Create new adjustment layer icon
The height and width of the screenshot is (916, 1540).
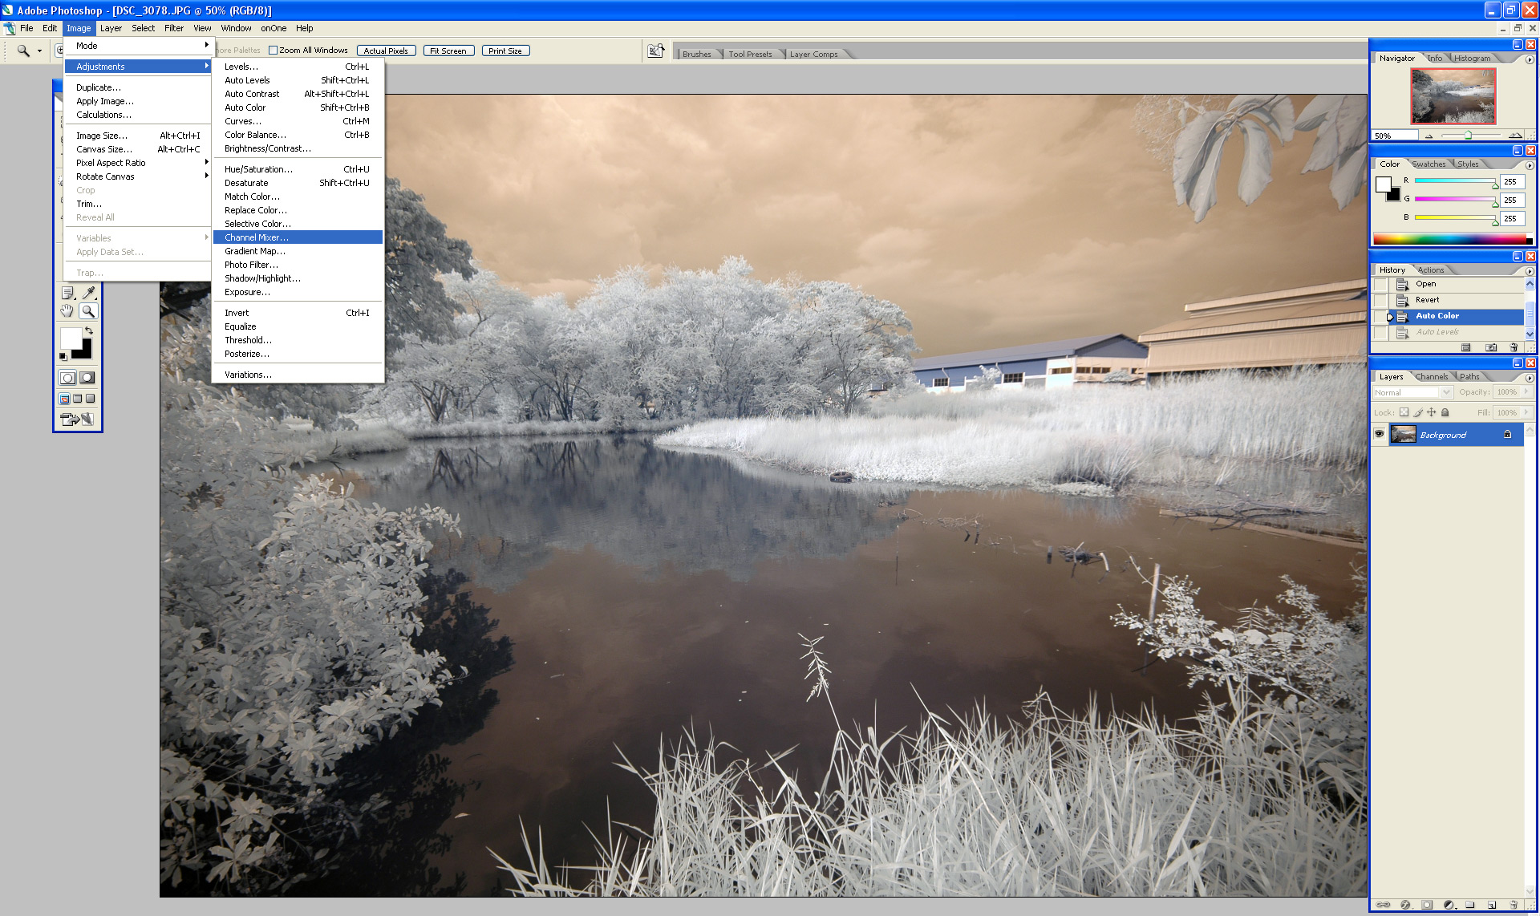click(x=1448, y=905)
